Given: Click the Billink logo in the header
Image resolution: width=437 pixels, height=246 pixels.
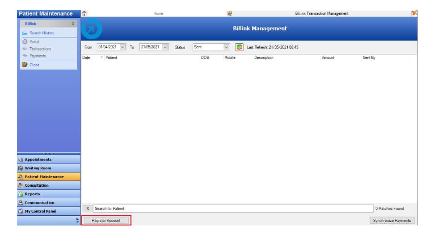Looking at the screenshot, I should [93, 29].
